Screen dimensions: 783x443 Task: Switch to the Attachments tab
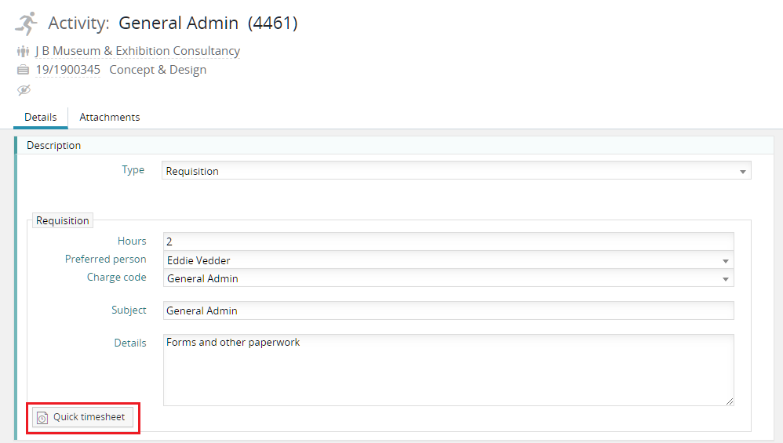(110, 118)
